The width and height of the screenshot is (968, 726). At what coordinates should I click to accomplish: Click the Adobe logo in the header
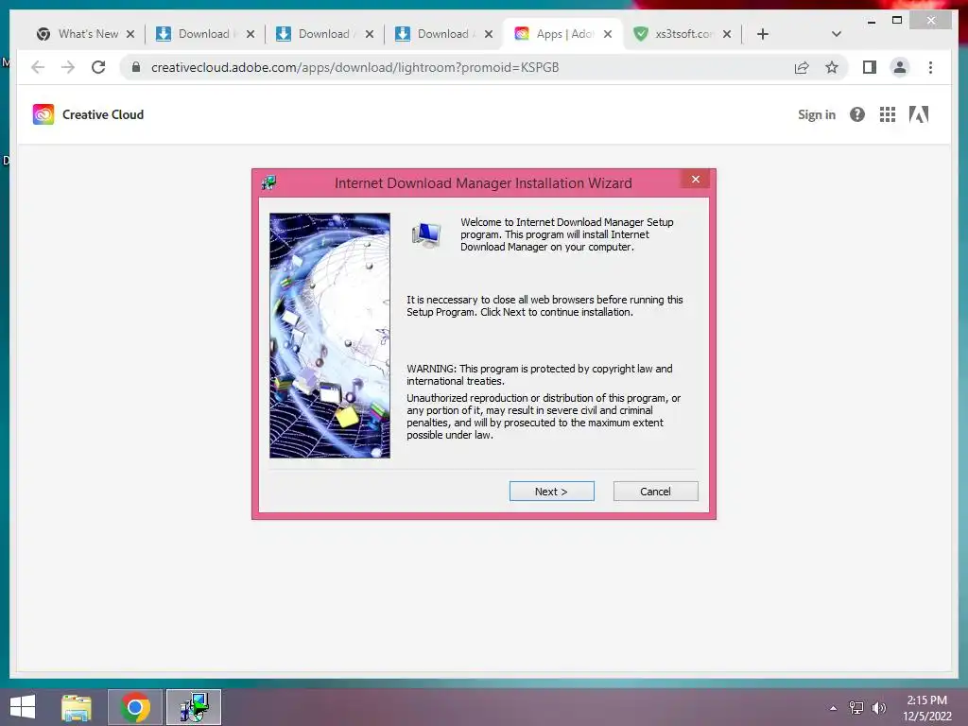pyautogui.click(x=919, y=114)
